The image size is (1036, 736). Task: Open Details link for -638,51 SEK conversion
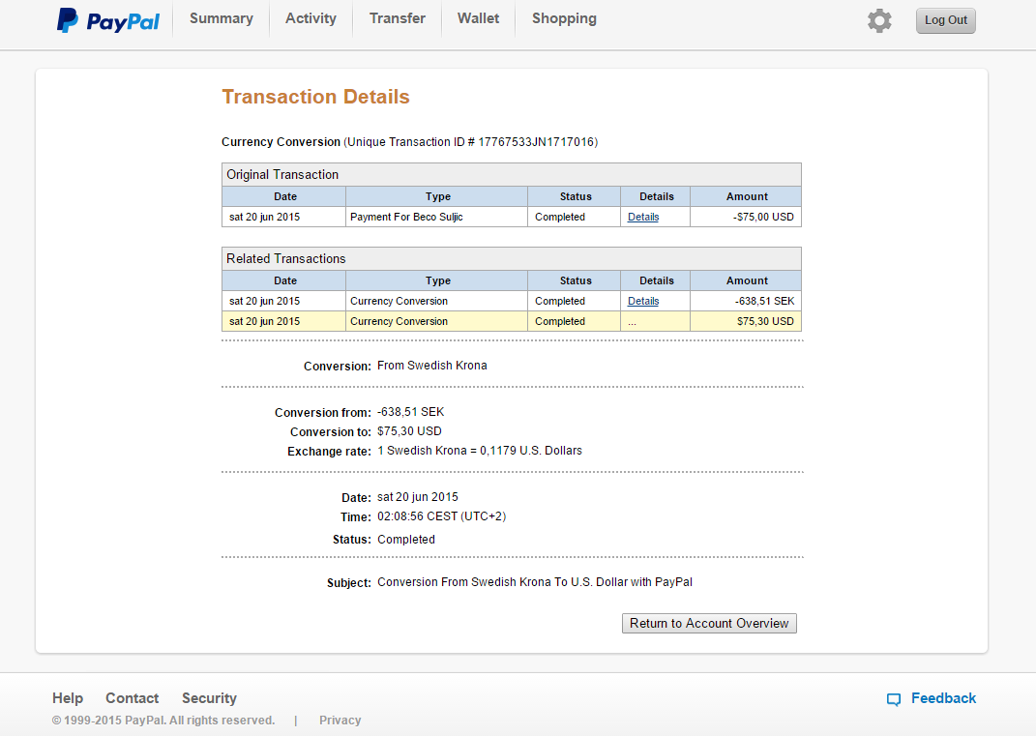pyautogui.click(x=643, y=301)
